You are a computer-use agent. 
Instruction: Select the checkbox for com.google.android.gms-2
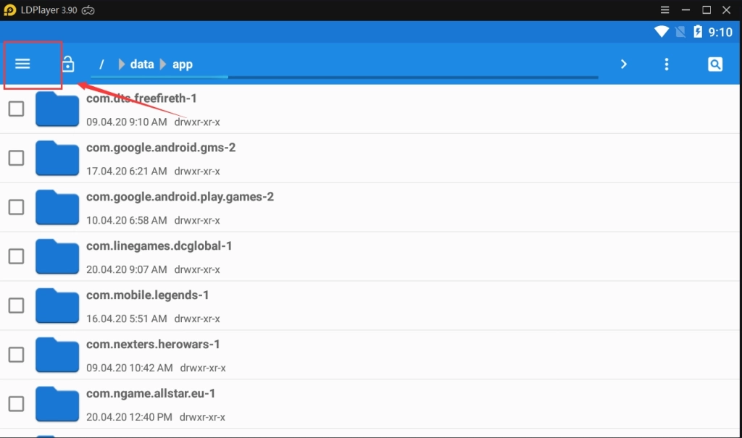pyautogui.click(x=16, y=157)
